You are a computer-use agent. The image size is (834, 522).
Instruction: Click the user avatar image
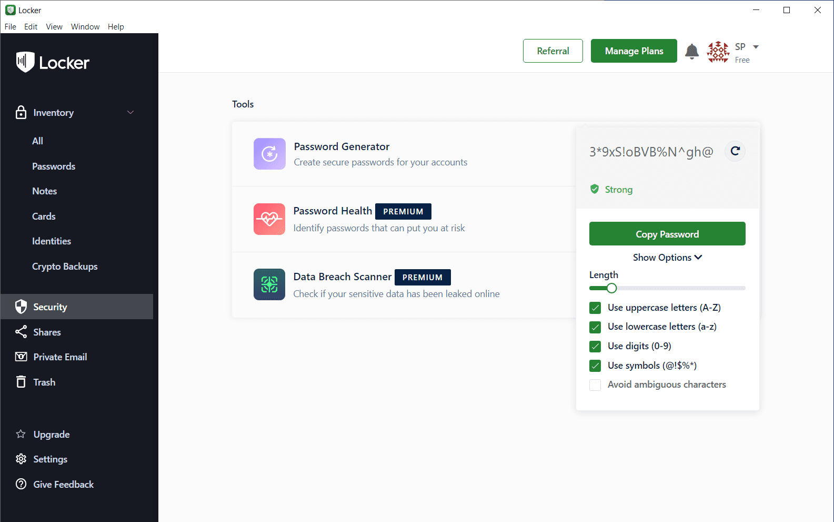coord(718,52)
